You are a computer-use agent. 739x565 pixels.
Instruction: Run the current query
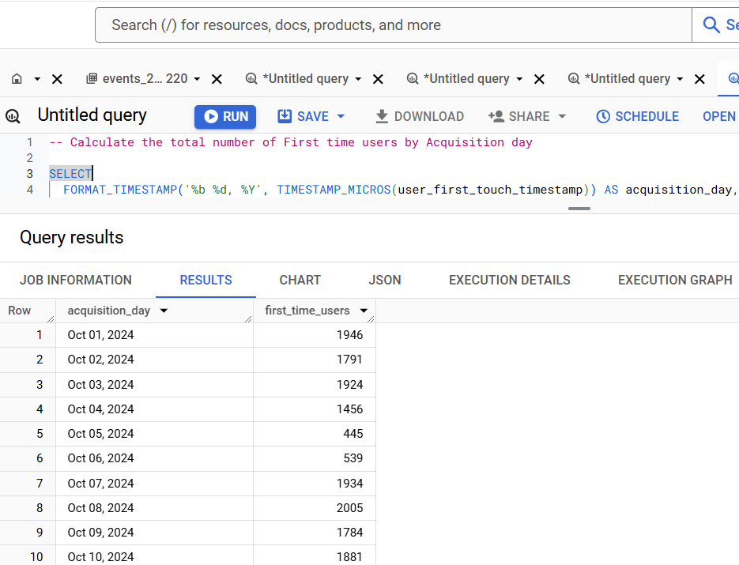tap(224, 116)
